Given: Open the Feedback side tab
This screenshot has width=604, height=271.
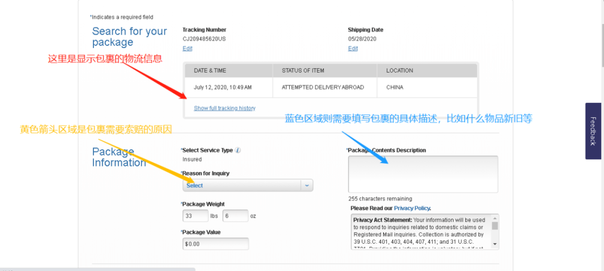Looking at the screenshot, I should pos(593,131).
